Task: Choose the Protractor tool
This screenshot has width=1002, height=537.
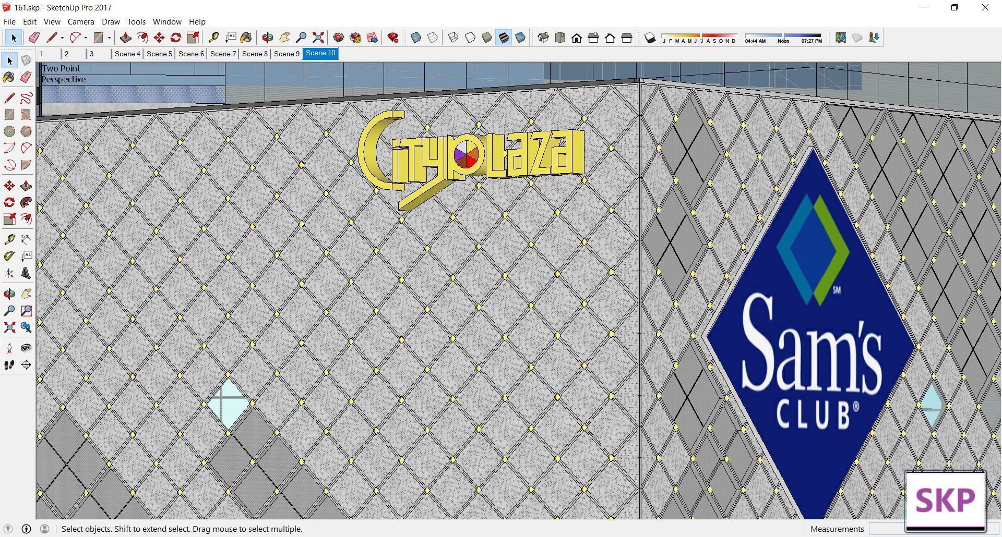Action: click(9, 256)
